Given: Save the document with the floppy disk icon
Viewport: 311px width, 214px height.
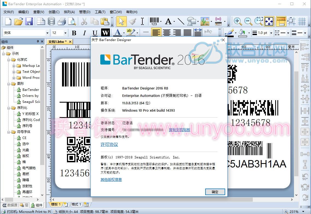Looking at the screenshot, I should point(29,21).
